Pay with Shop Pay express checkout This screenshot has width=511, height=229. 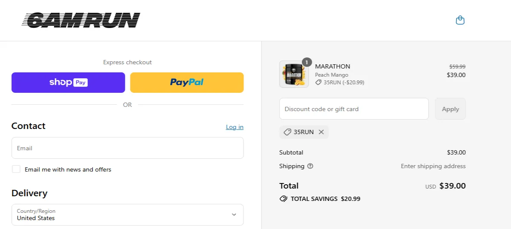[68, 83]
